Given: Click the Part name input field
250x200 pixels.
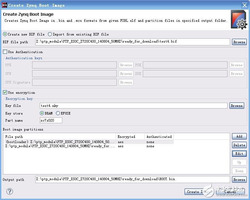Looking at the screenshot, I should pos(51,120).
